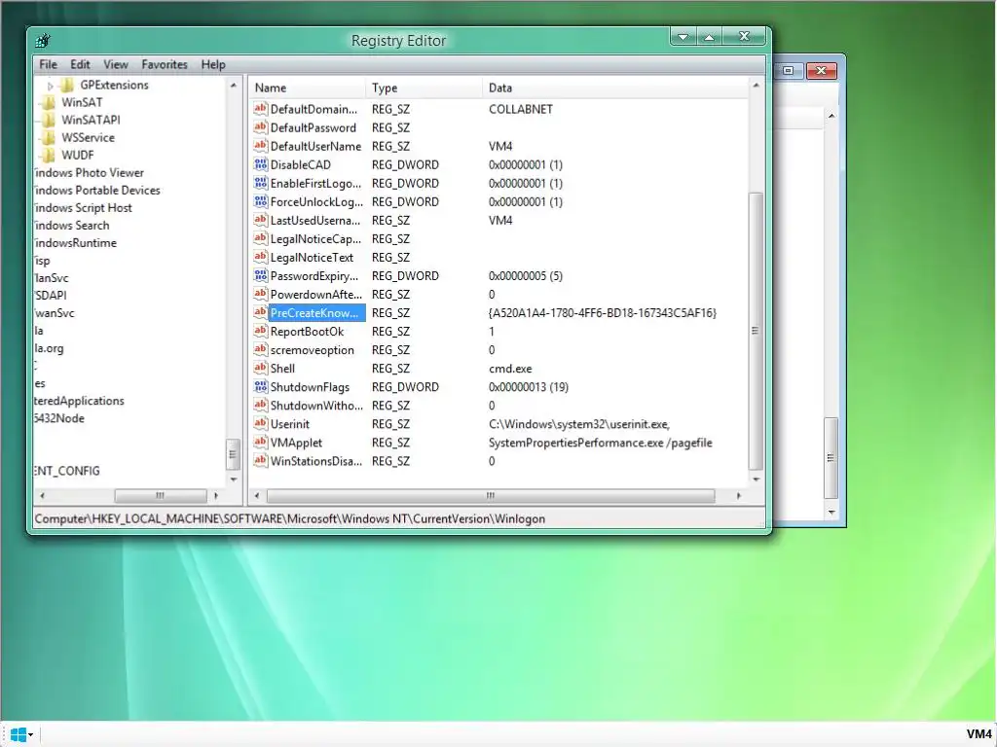The width and height of the screenshot is (997, 747).
Task: Click the tree pane scroll-down arrow
Action: coord(234,480)
